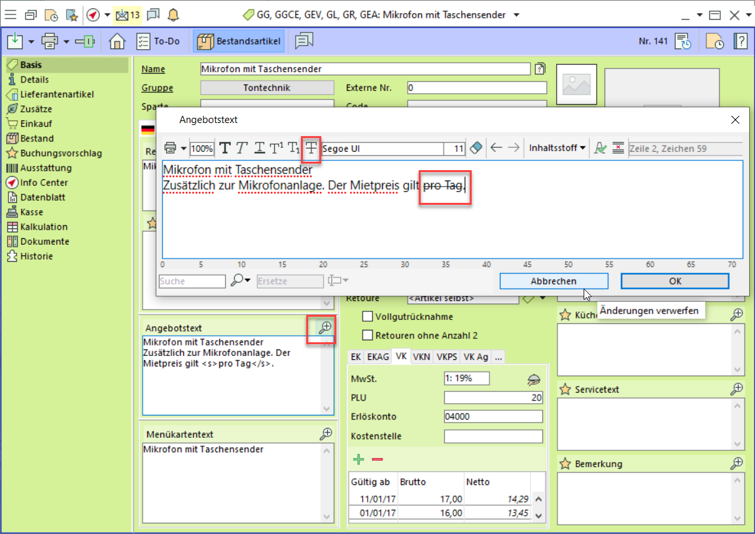Enable the Vollgutrücknahme checkbox
The width and height of the screenshot is (755, 534).
(368, 317)
